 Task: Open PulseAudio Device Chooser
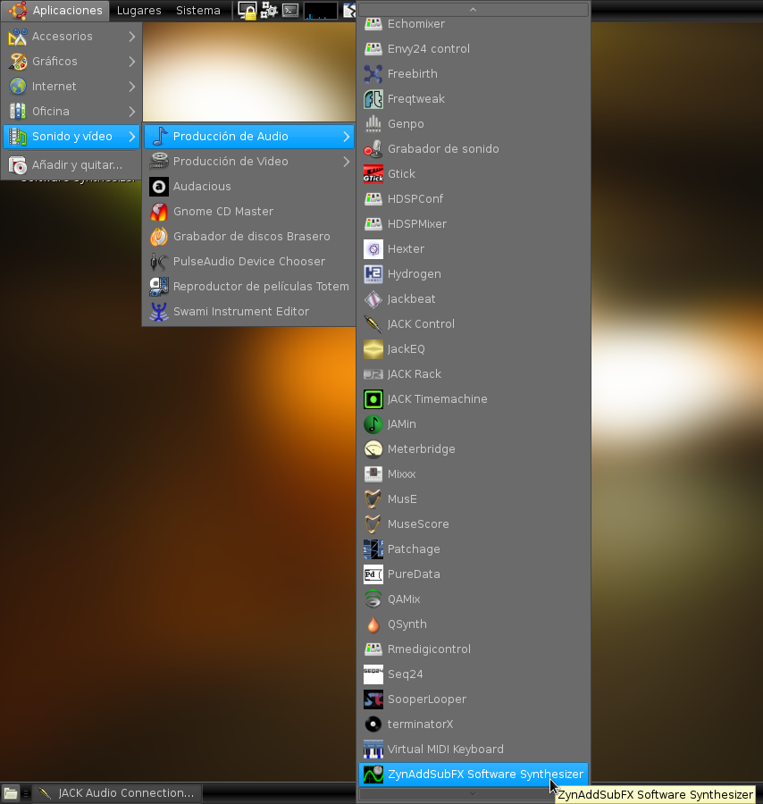pos(249,262)
